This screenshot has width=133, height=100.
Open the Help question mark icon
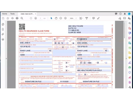[120, 14]
